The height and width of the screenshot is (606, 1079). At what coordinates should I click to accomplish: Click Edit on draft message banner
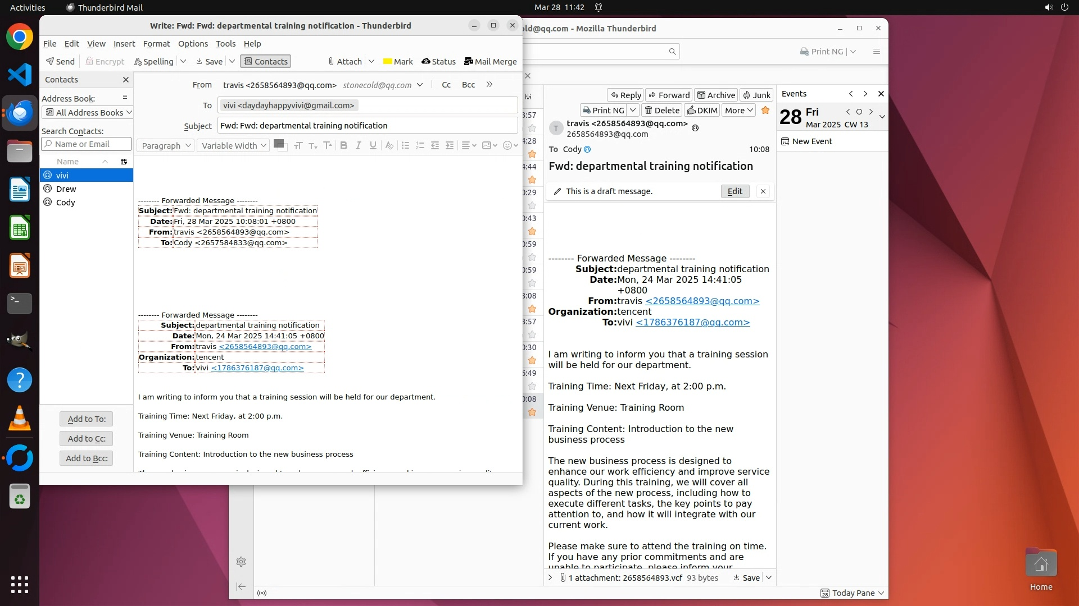tap(735, 191)
